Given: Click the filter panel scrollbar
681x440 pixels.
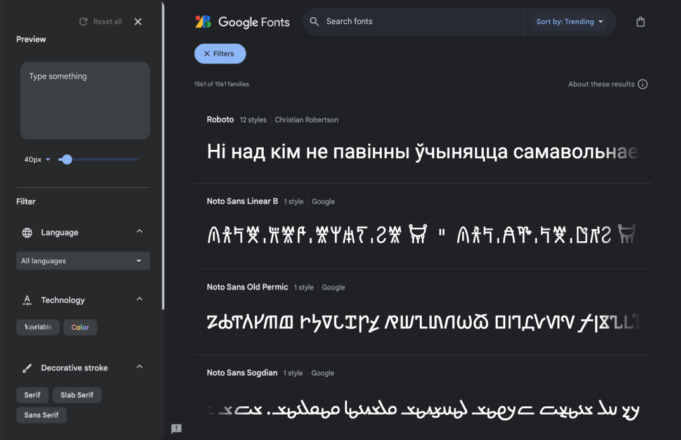Looking at the screenshot, I should [163, 157].
